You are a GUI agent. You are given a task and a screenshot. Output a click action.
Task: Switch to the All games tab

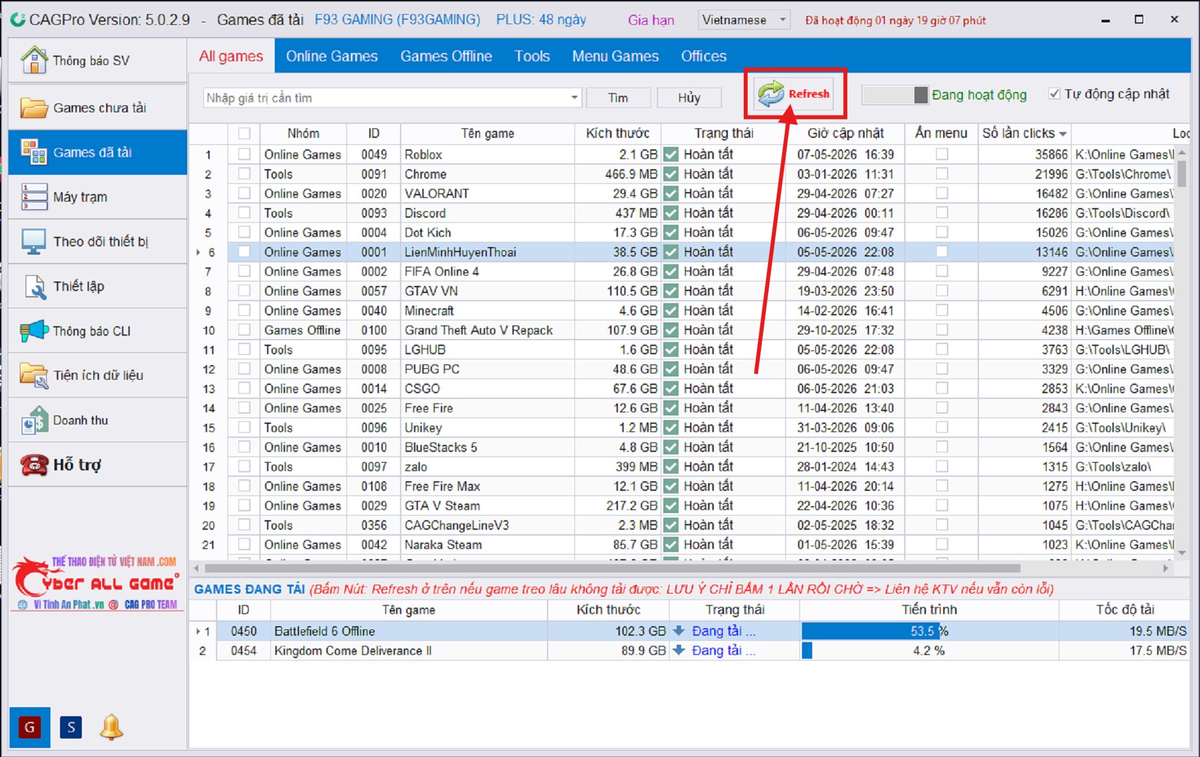pyautogui.click(x=231, y=56)
